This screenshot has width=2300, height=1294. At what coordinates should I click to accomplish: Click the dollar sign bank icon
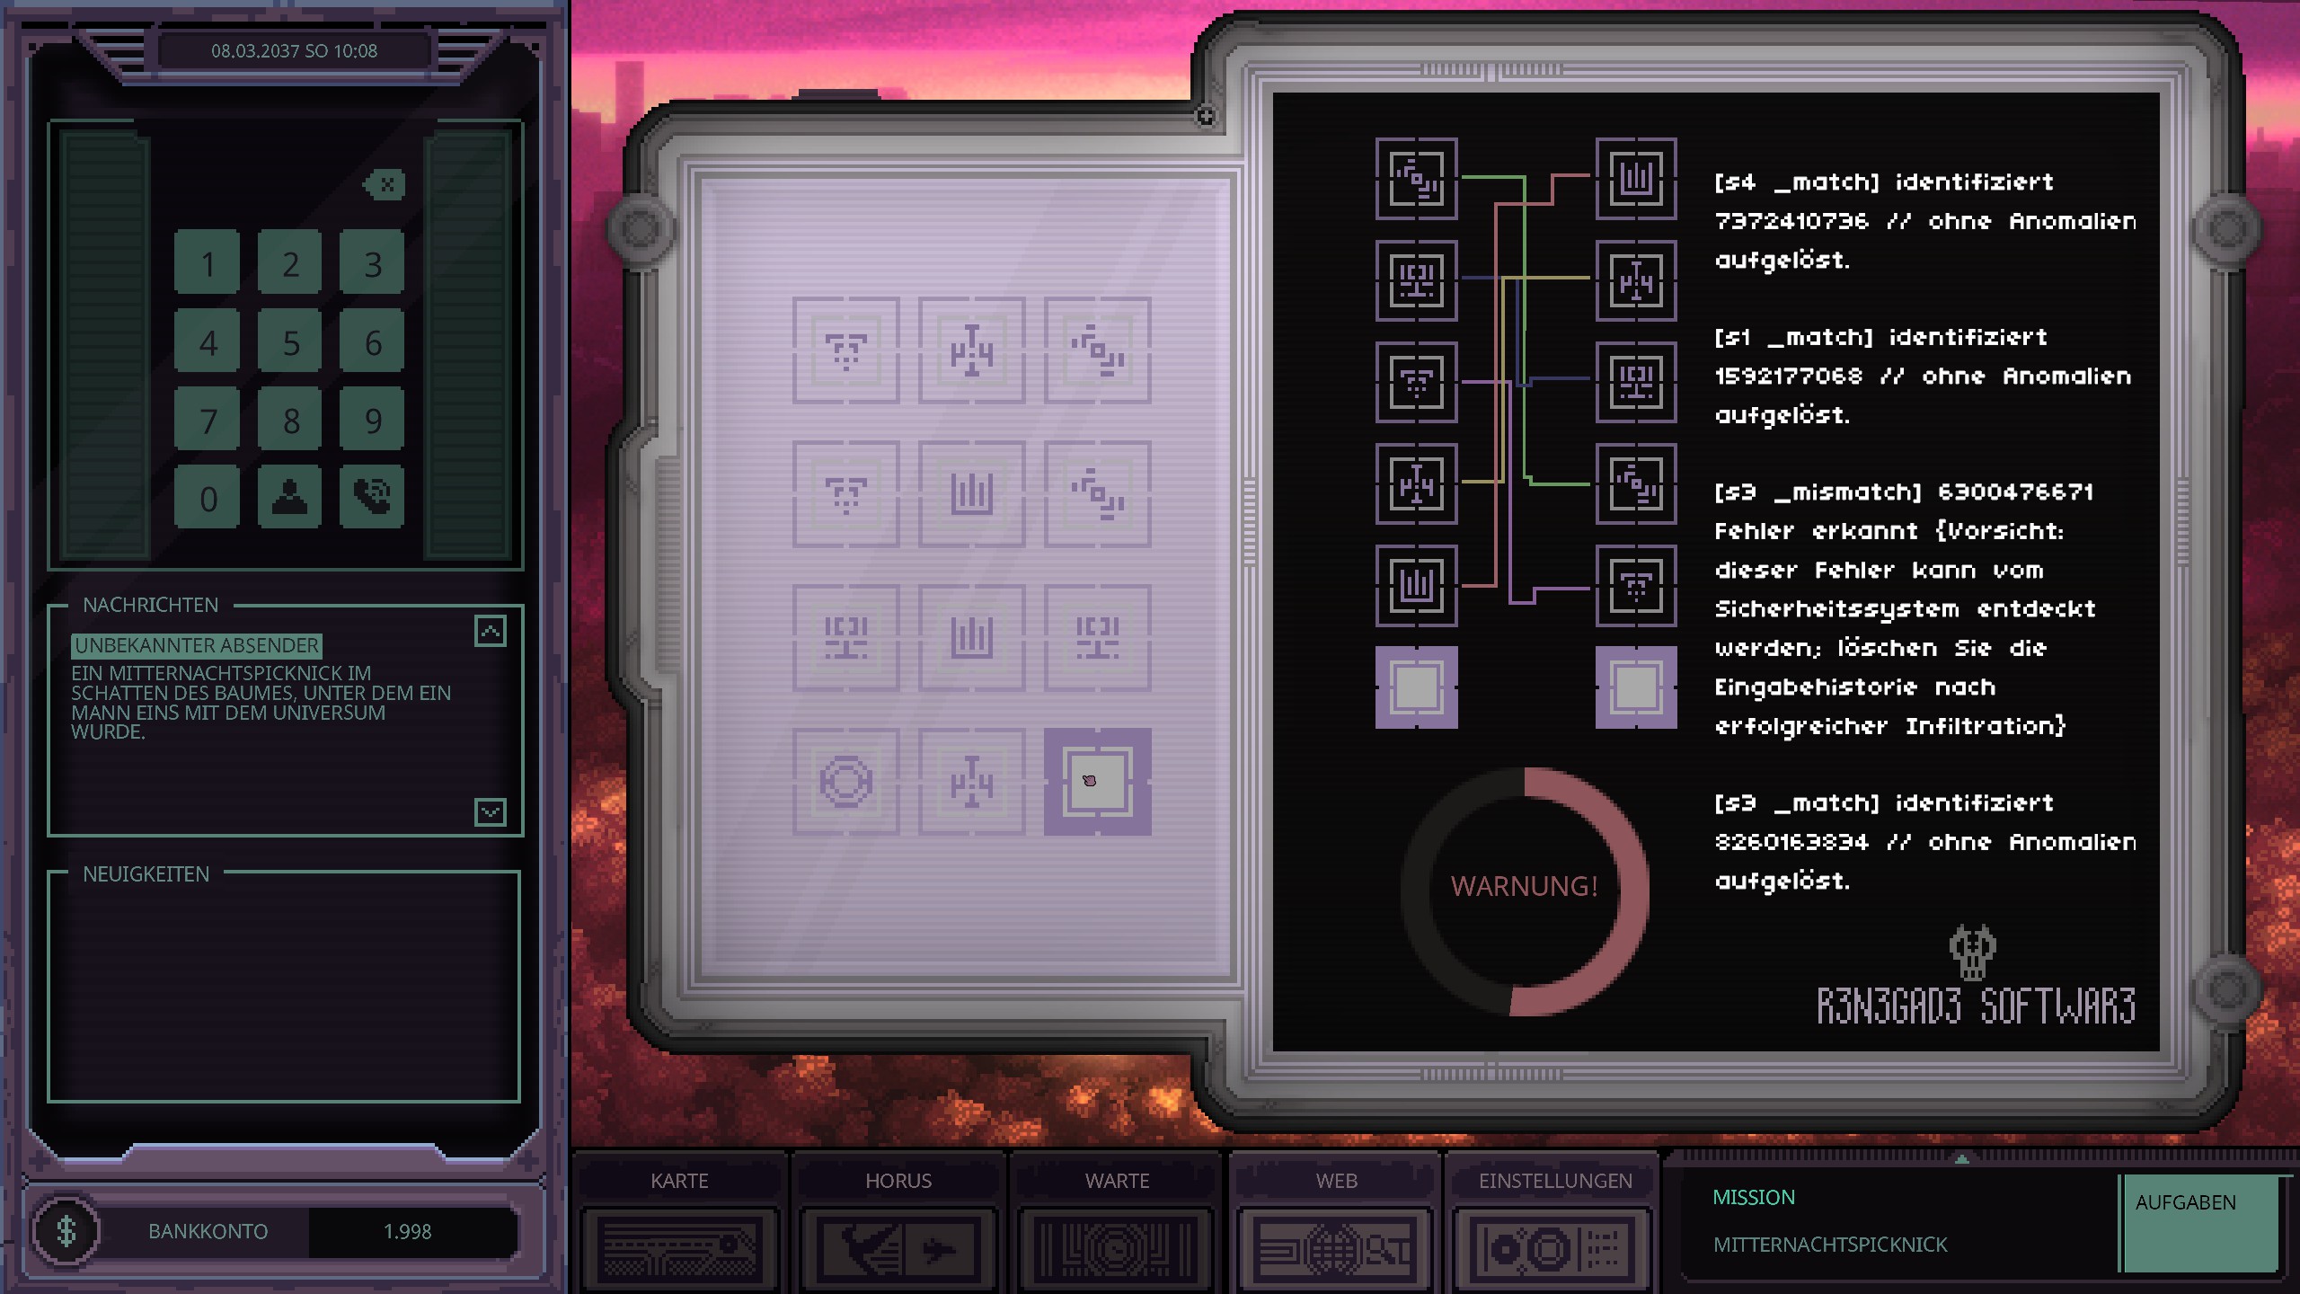[66, 1231]
